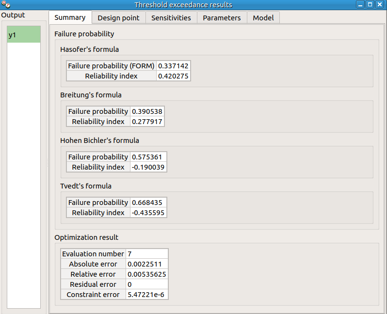Maximize the Threshold exceedance results window

[x=370, y=5]
